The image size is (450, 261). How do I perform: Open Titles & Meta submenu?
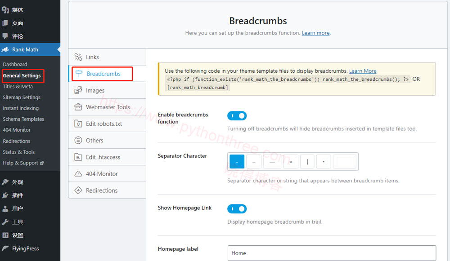coord(18,87)
